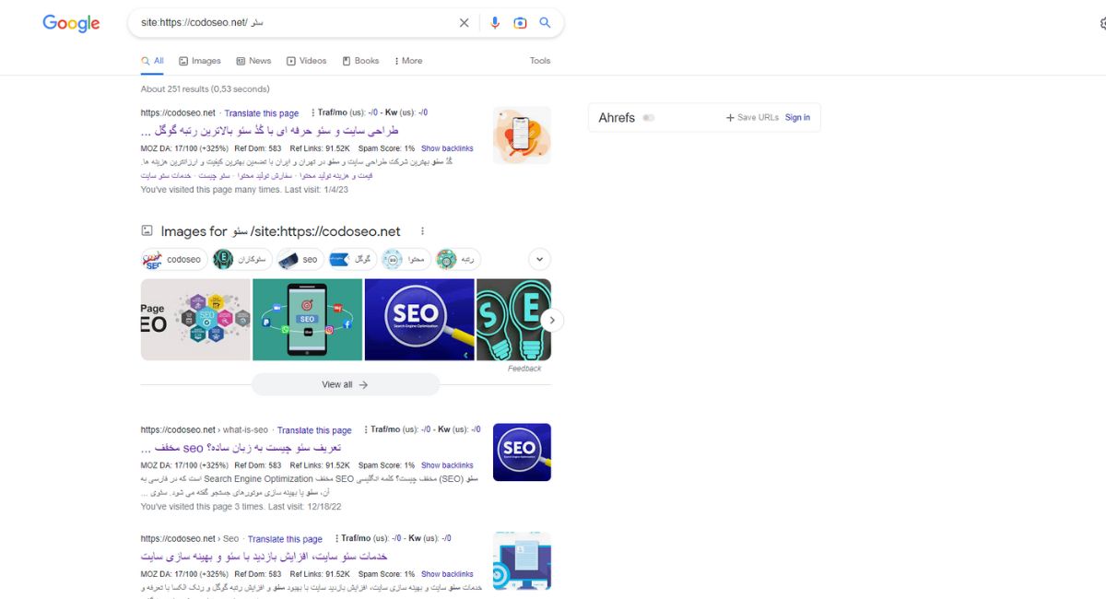Select the رتبه image filter chip
This screenshot has width=1106, height=599.
point(458,260)
